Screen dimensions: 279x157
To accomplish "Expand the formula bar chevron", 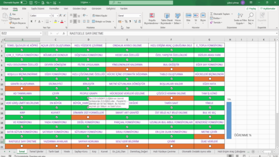I will 277,34.
